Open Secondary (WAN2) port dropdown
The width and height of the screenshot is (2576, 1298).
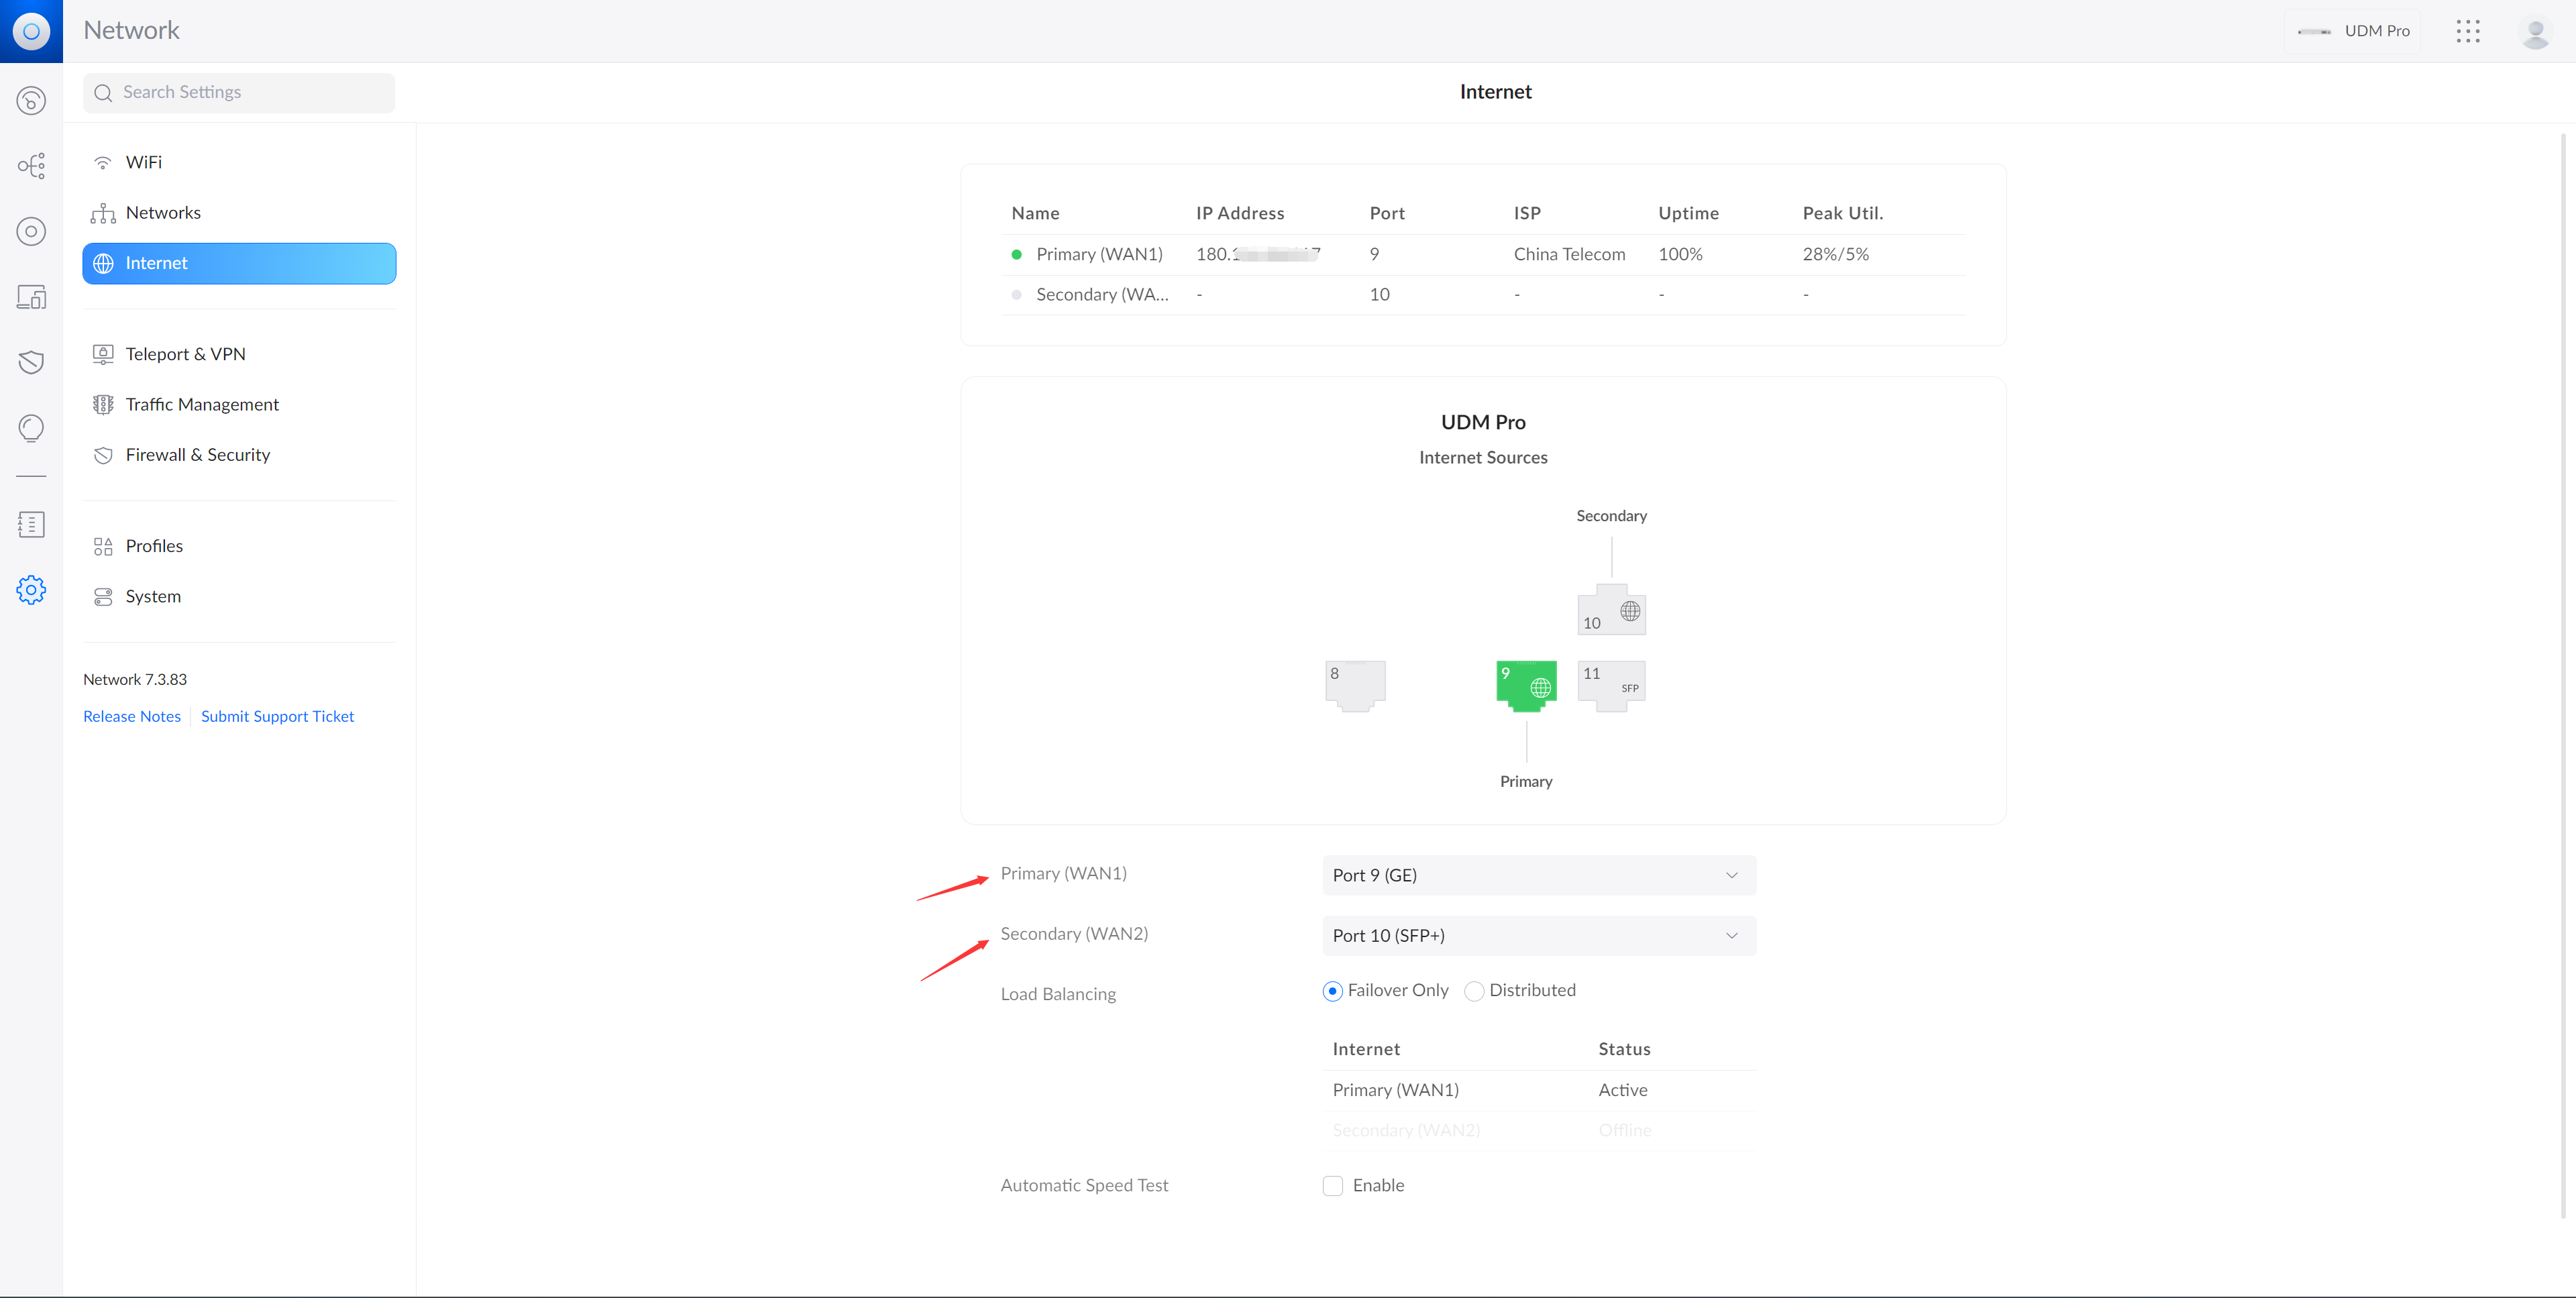pos(1538,936)
